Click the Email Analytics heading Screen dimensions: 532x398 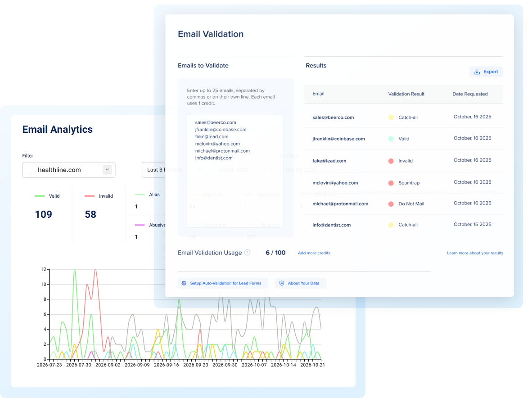(x=57, y=130)
